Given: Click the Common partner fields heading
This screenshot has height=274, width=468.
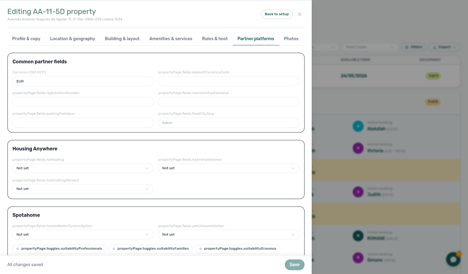Looking at the screenshot, I should click(40, 61).
